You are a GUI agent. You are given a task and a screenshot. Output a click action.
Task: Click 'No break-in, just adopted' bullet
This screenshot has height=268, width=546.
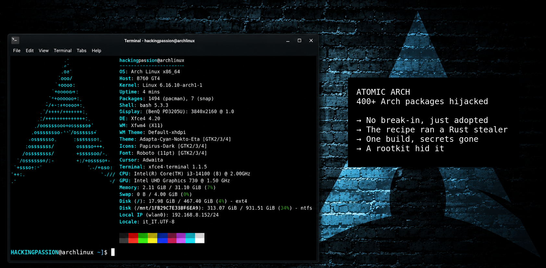[422, 120]
